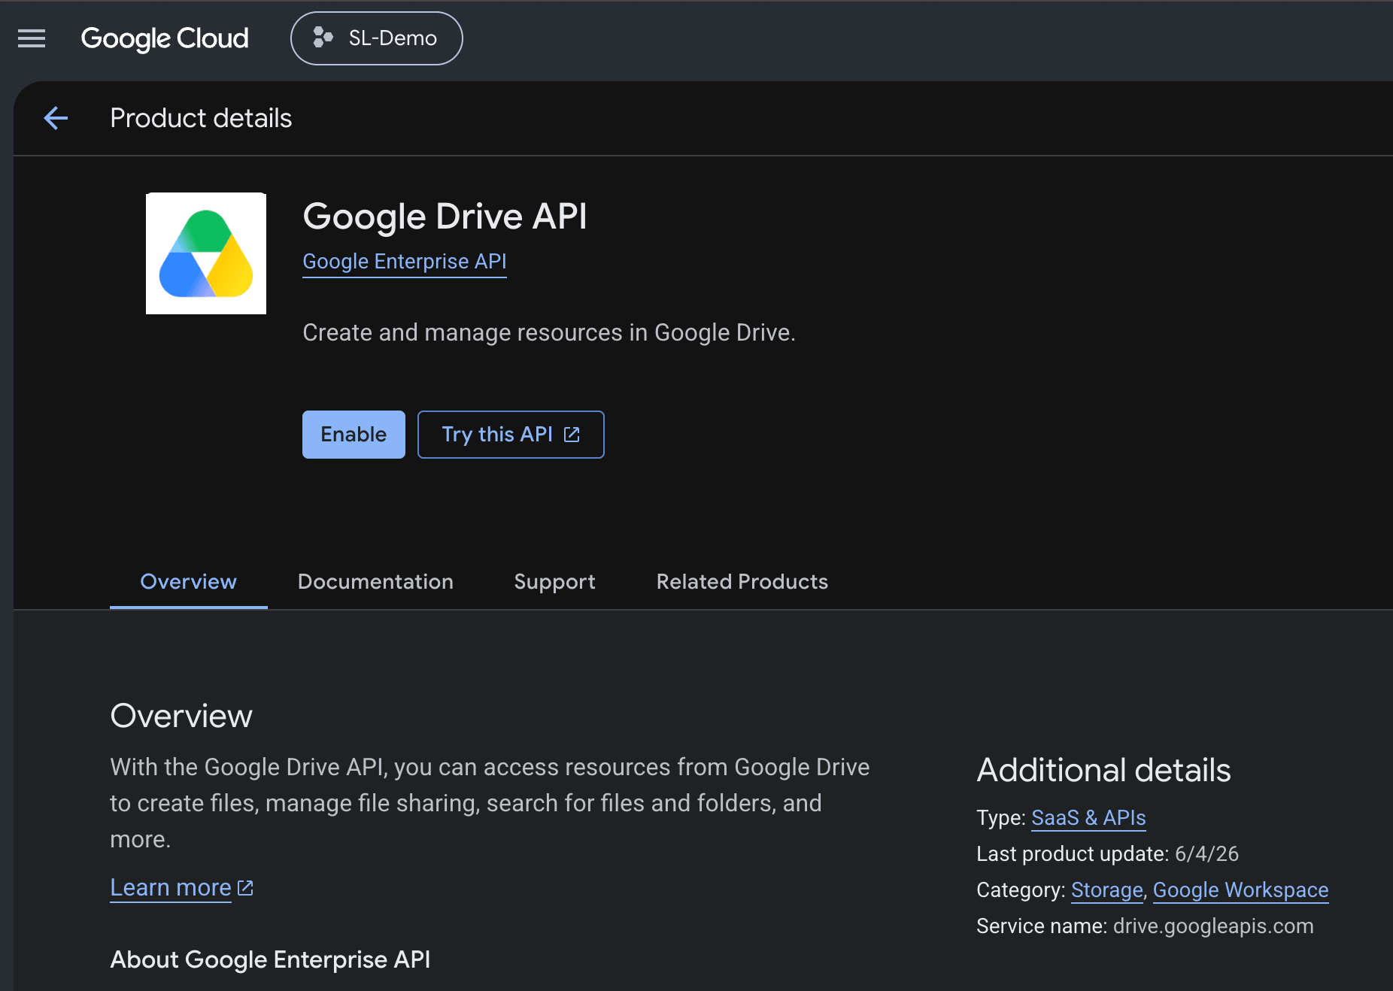Click external-link icon on Try this API
Screen dimensions: 1393x991
(x=572, y=435)
